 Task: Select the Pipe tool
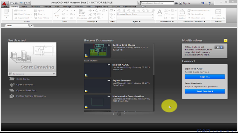pyautogui.click(x=38, y=14)
